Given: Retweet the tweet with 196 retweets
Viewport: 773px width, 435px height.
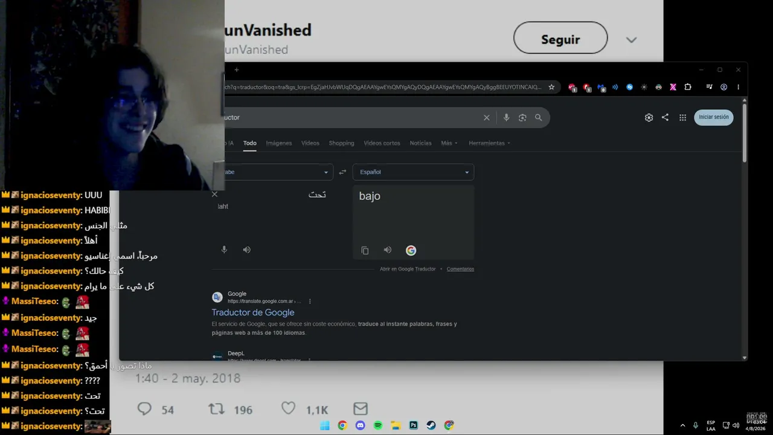Looking at the screenshot, I should coord(216,409).
